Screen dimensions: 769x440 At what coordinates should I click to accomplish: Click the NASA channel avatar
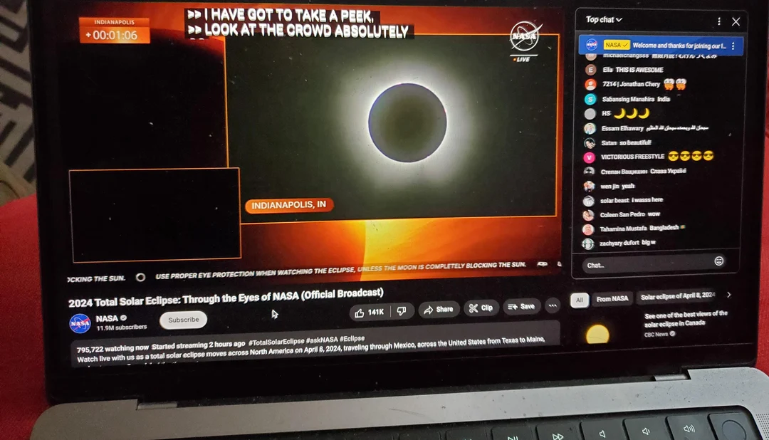coord(78,323)
